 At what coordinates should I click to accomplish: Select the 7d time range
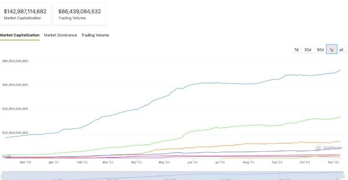(296, 50)
